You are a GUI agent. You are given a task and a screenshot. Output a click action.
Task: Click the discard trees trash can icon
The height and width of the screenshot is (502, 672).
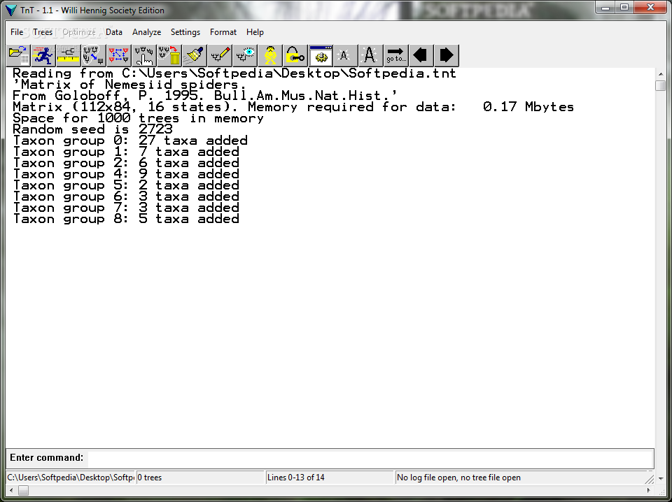(169, 56)
